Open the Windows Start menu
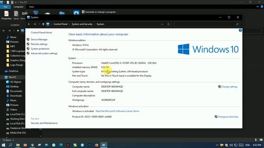The image size is (264, 148). pyautogui.click(x=3, y=145)
